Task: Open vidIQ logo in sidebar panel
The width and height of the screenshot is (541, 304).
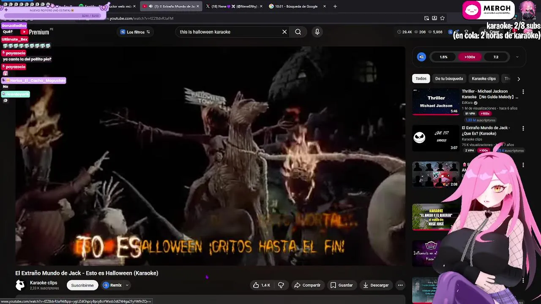Action: 421,57
